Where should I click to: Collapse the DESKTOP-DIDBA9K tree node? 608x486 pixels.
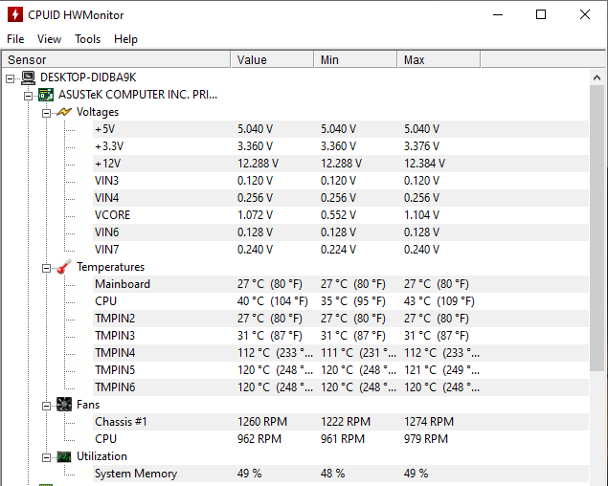point(11,77)
